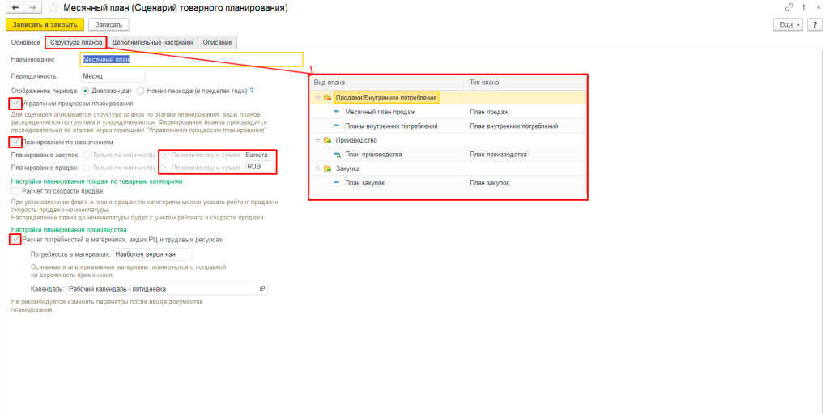829x413 pixels.
Task: Click the back navigation arrow
Action: pos(15,7)
